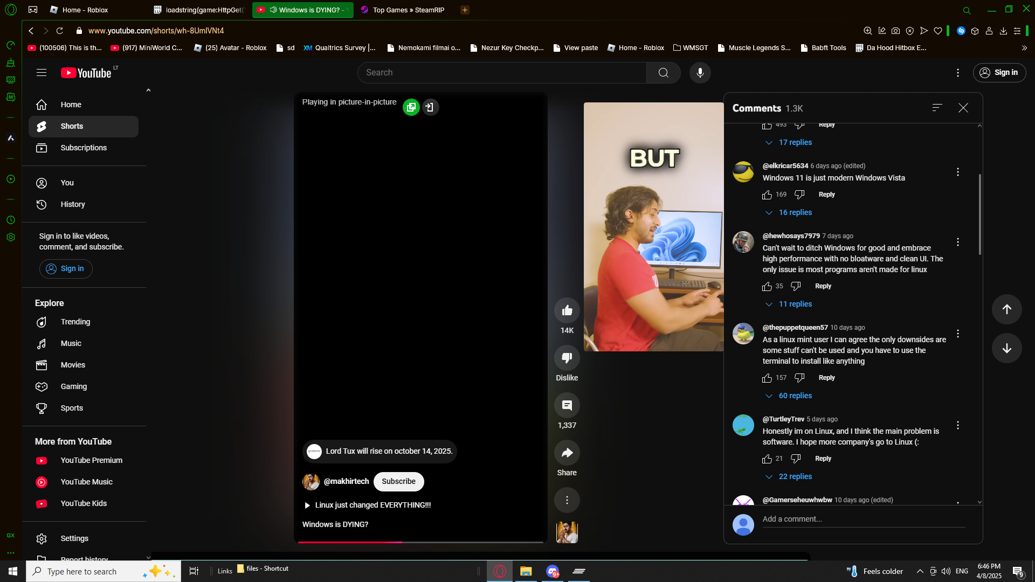Click the comments icon showing 1,337

567,405
